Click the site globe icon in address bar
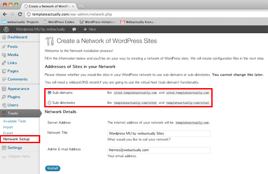This screenshot has width=268, height=174. pyautogui.click(x=29, y=14)
